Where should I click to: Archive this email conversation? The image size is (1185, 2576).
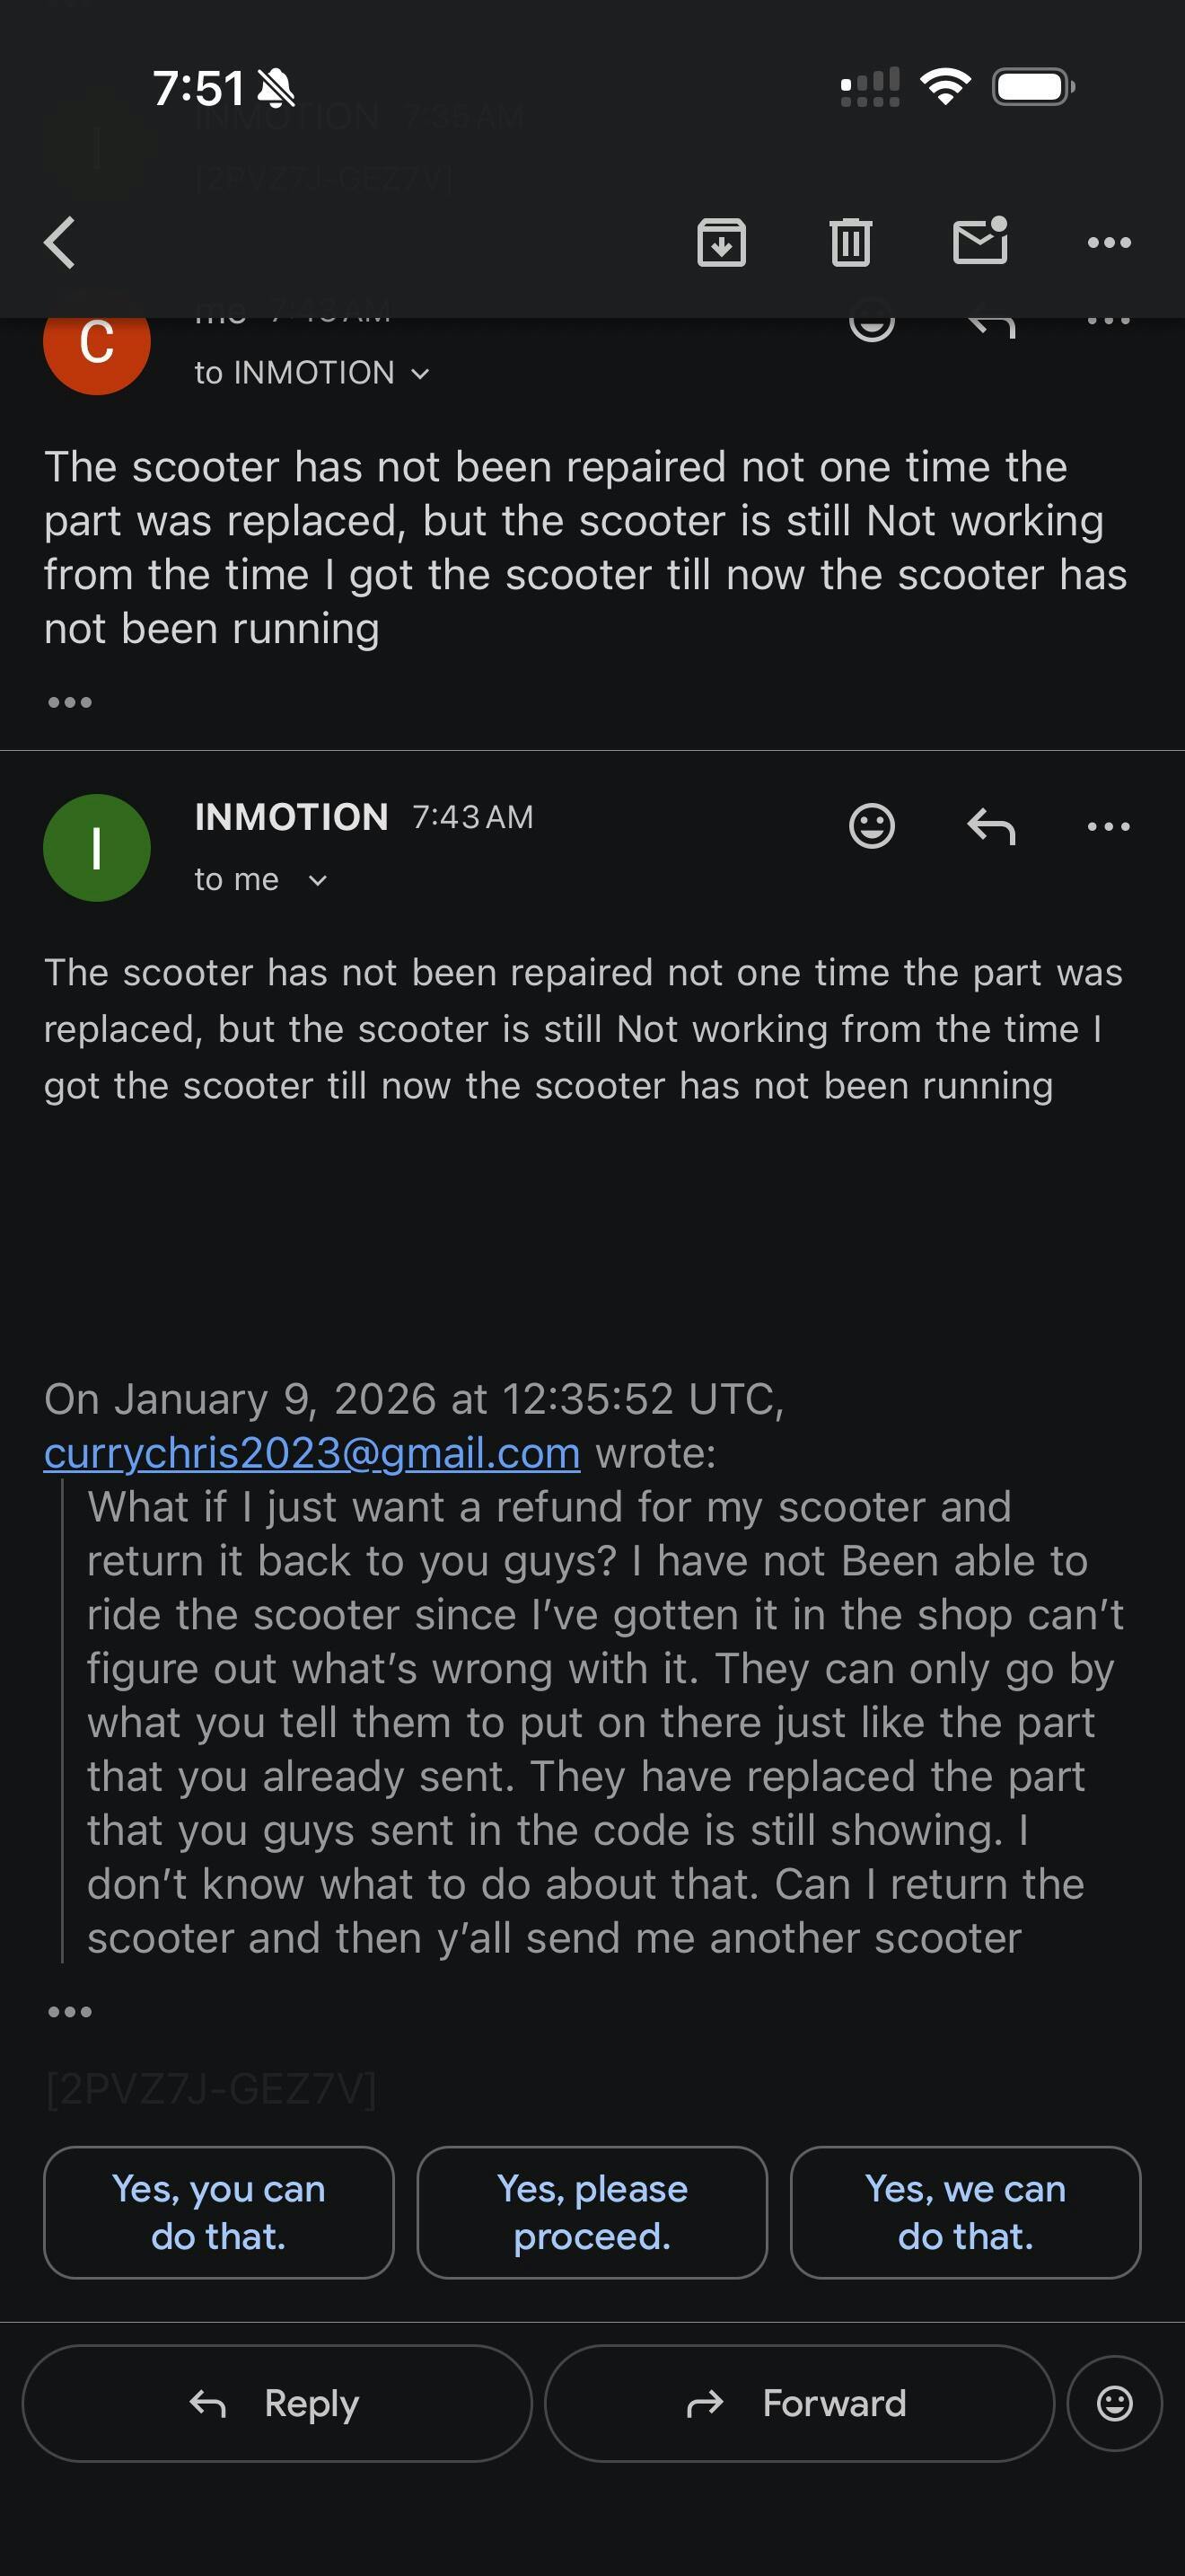pyautogui.click(x=722, y=243)
